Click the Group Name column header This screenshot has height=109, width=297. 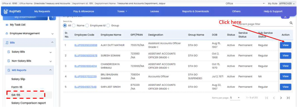[196, 35]
